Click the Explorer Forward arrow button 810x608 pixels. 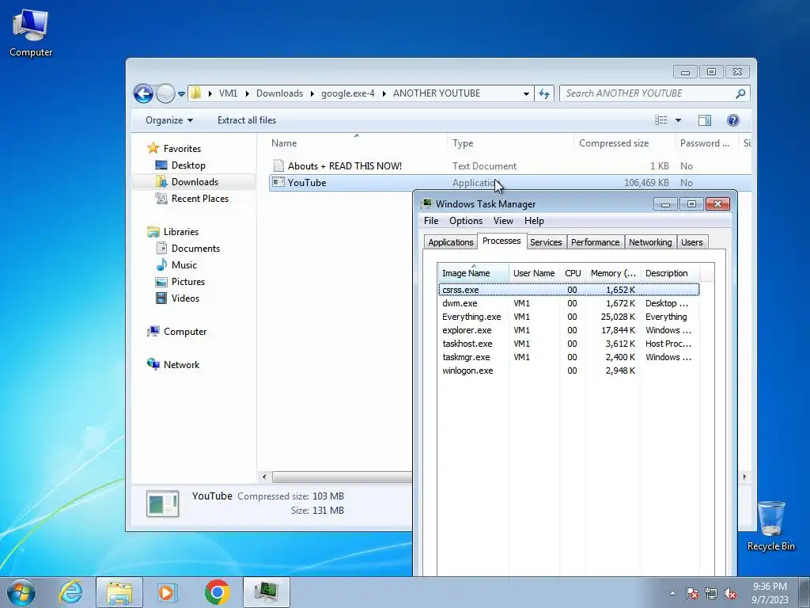click(165, 93)
